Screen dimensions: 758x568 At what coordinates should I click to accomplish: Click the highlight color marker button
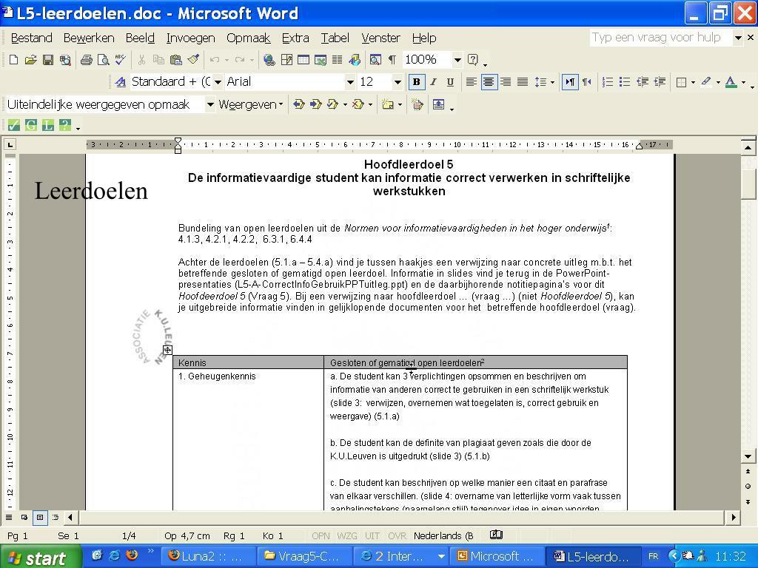coord(705,82)
